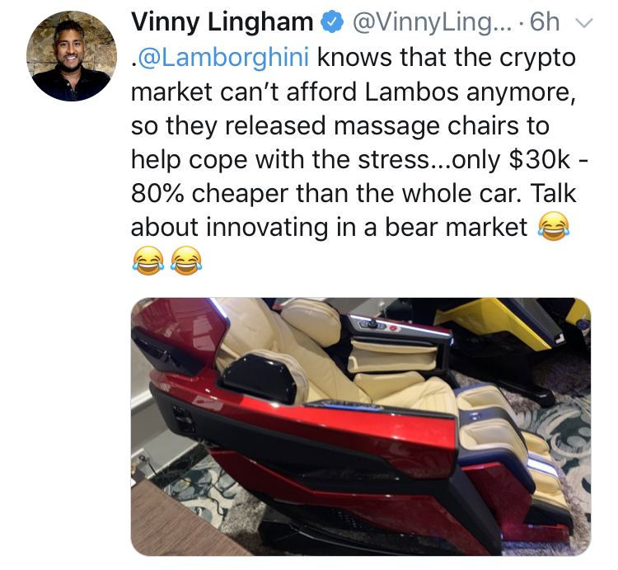618x570 pixels.
Task: Click the 6h tweet timestamp
Action: (545, 22)
